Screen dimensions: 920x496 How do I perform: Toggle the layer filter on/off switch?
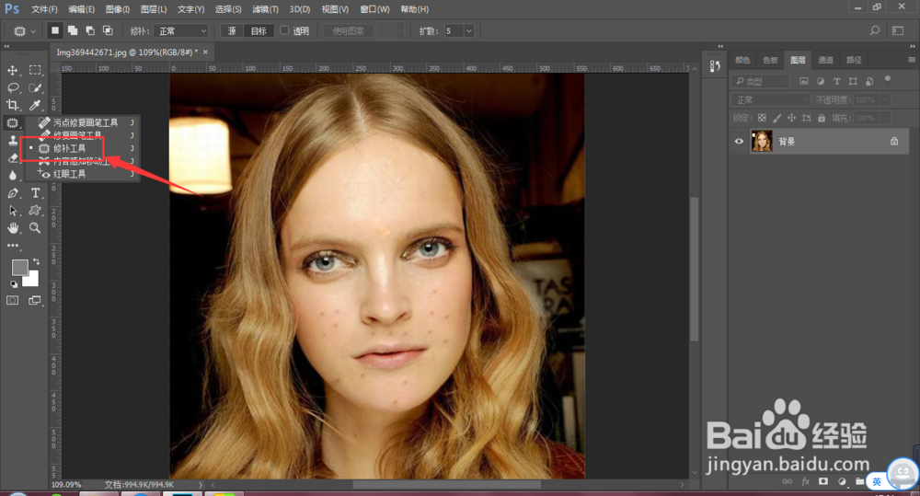(888, 80)
